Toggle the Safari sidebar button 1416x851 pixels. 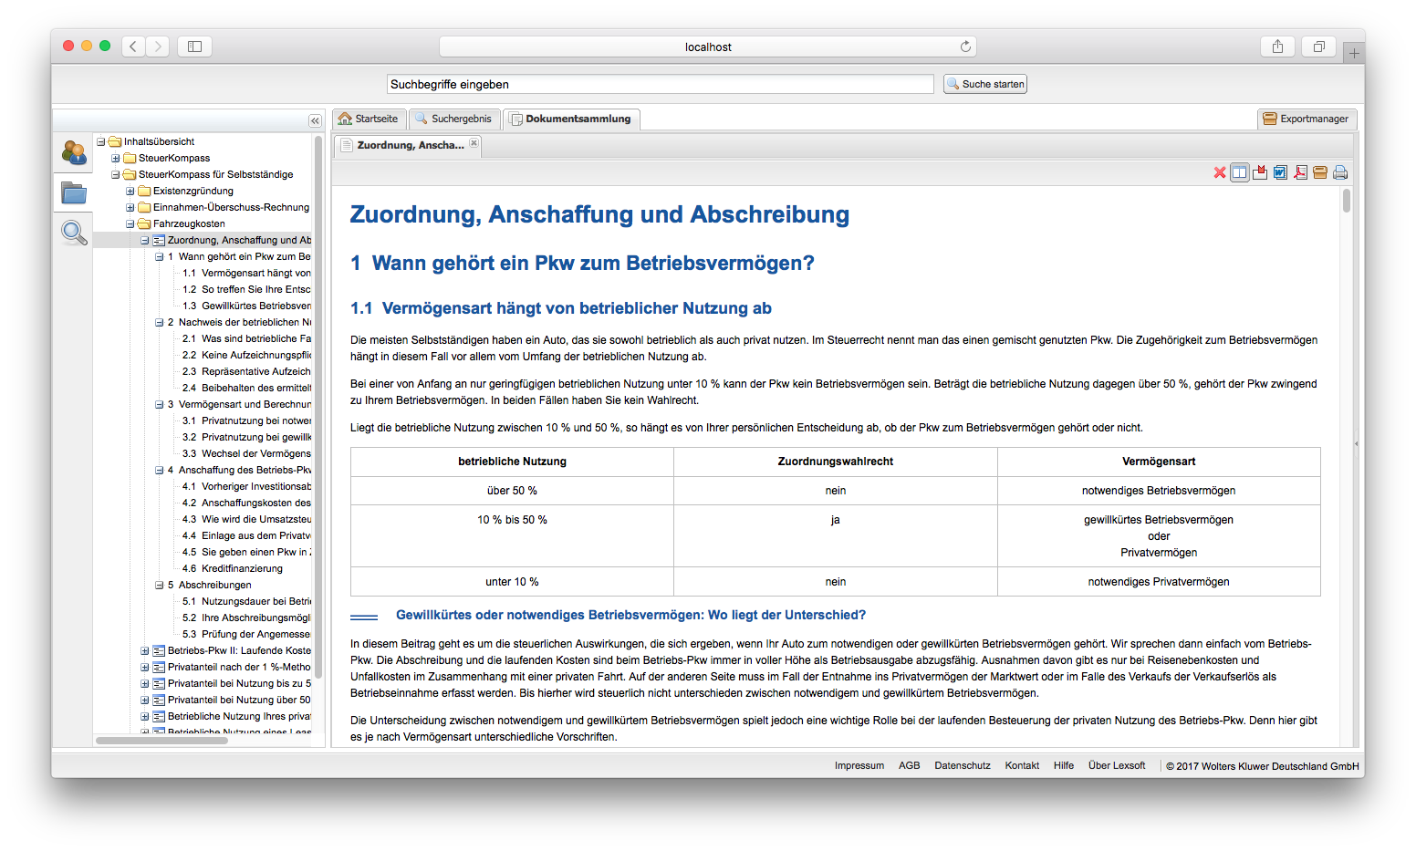click(194, 46)
